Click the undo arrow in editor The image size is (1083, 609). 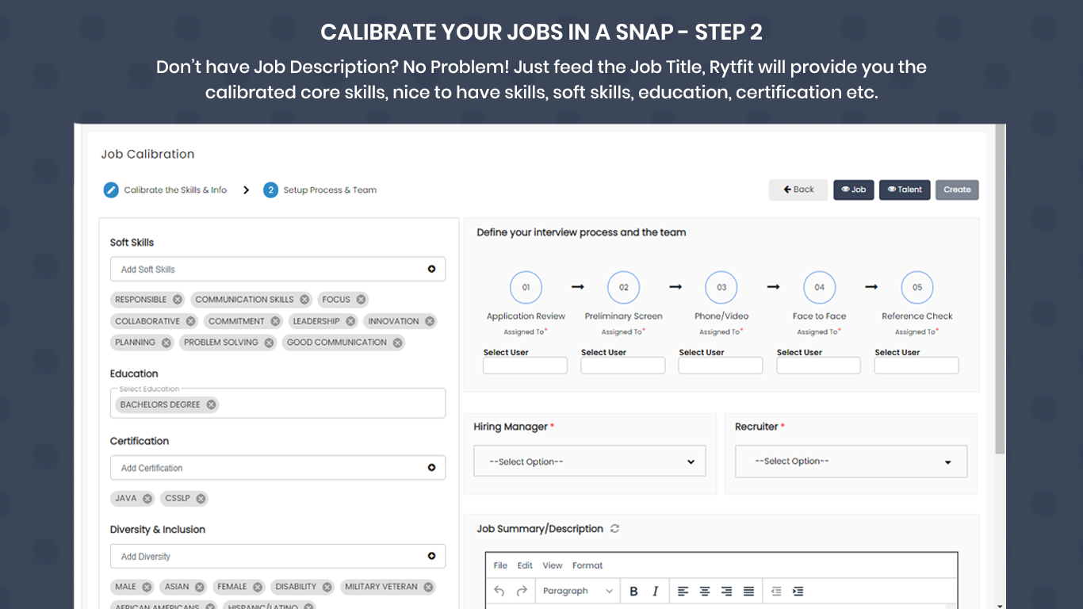point(499,591)
